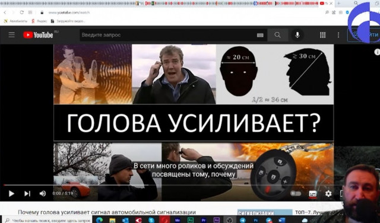Skip to the next video
This screenshot has width=380, height=223.
pos(27,193)
